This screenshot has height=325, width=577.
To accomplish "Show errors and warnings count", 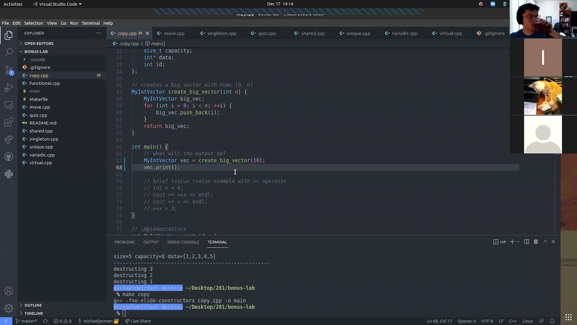I will (x=62, y=321).
